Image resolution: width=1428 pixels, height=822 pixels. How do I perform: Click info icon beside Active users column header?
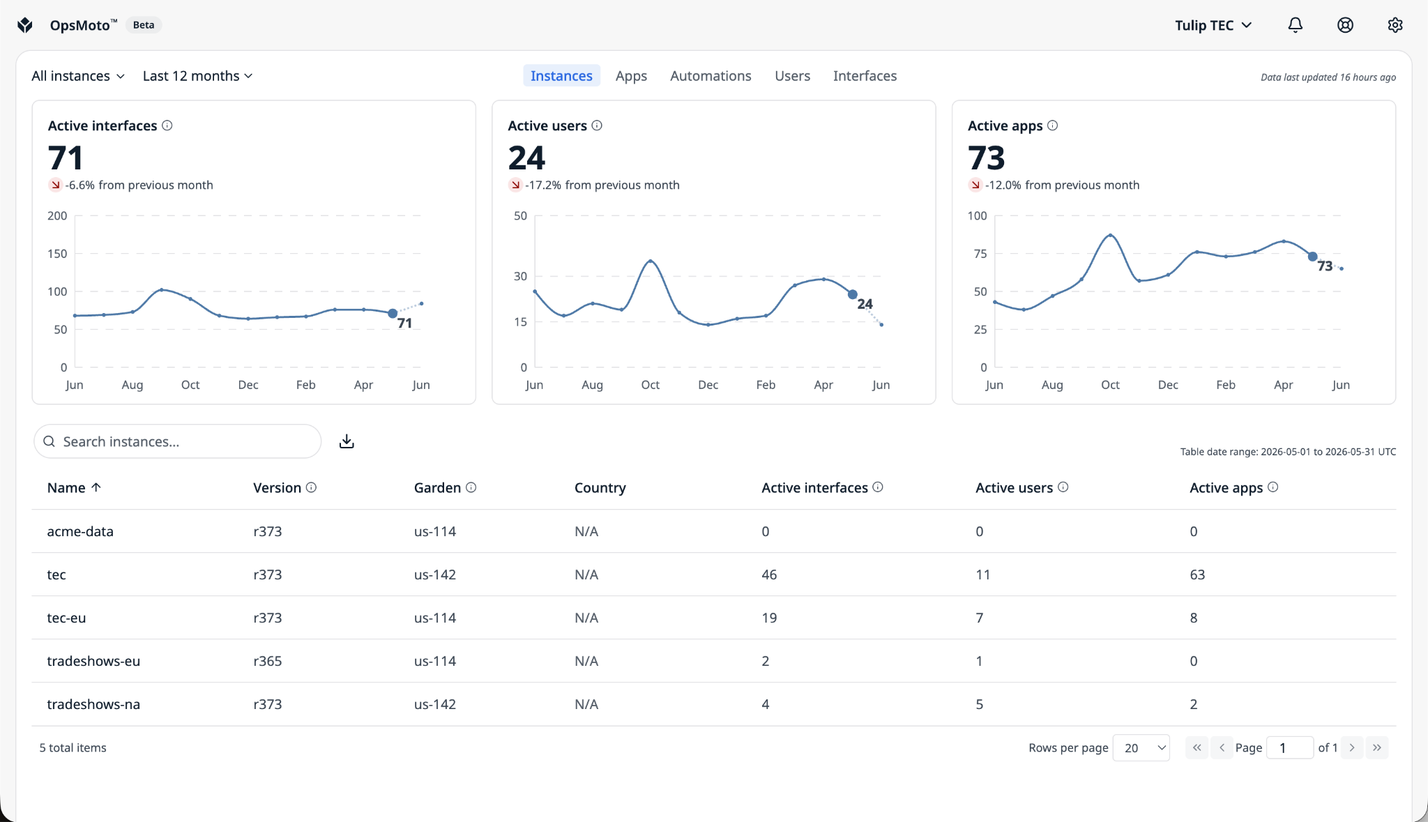tap(1063, 487)
